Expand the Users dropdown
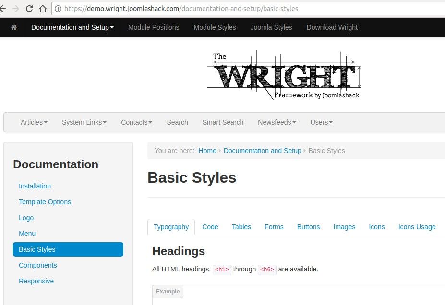Viewport: 445px width, 305px height. tap(321, 122)
